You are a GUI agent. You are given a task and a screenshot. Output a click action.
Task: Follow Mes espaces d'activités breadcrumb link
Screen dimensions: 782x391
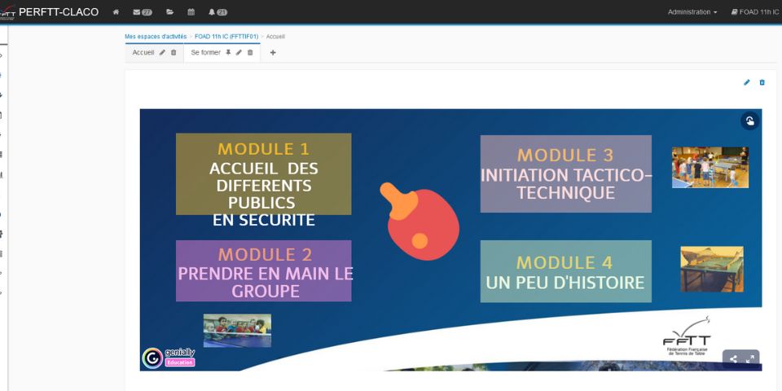pyautogui.click(x=155, y=37)
